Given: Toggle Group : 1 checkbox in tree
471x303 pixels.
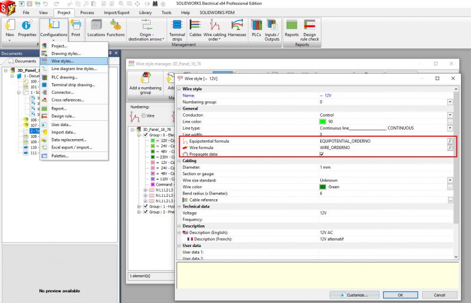Looking at the screenshot, I should point(145,206).
